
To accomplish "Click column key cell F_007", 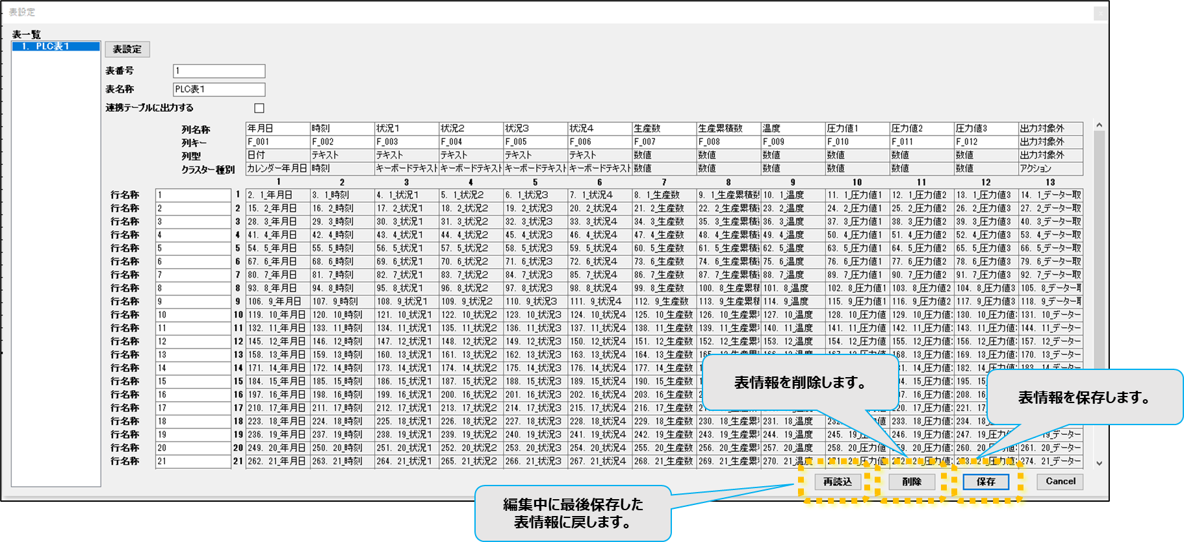I will tap(663, 142).
